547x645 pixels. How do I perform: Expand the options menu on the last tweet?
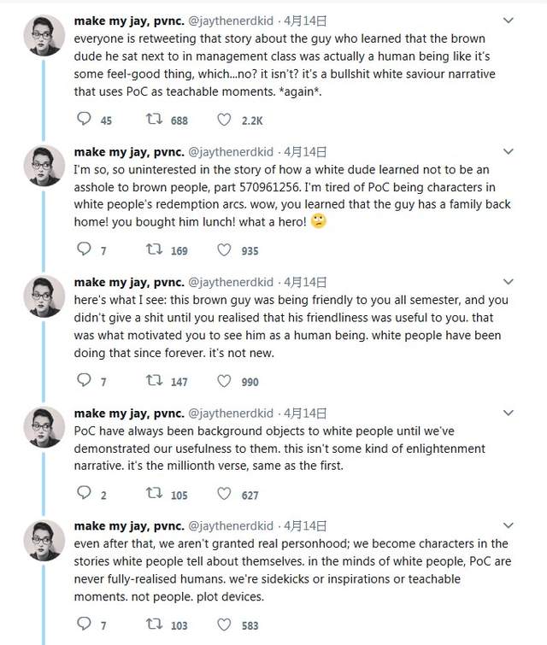coord(509,525)
